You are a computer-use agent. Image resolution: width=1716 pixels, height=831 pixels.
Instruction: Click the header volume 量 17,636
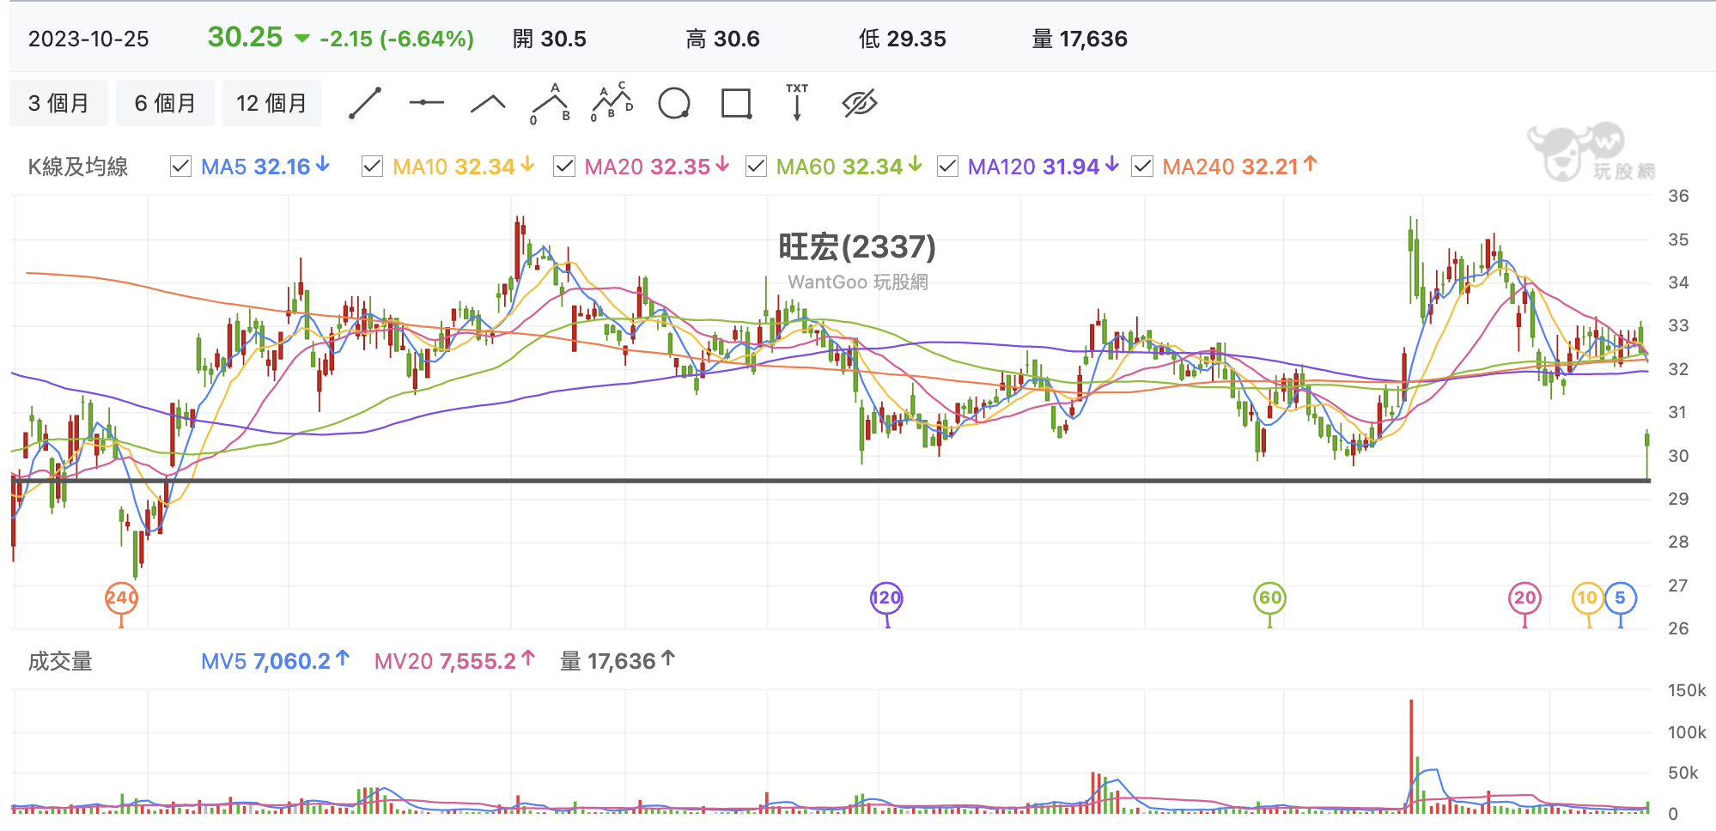pyautogui.click(x=1080, y=39)
